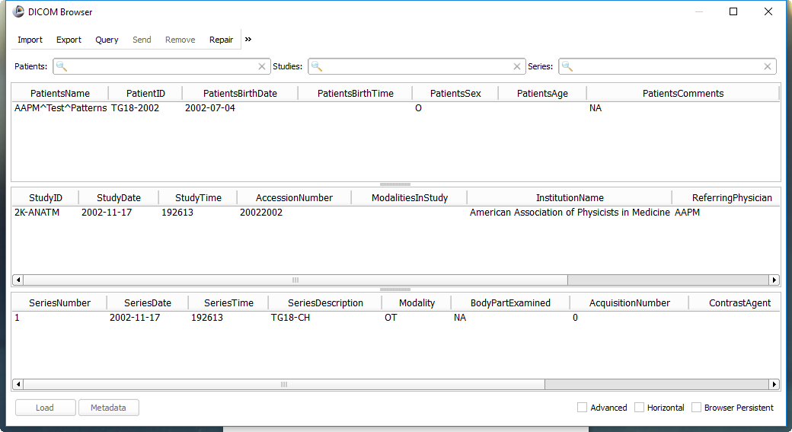Enable the Browser Persistent checkbox
Image resolution: width=792 pixels, height=432 pixels.
coord(697,408)
